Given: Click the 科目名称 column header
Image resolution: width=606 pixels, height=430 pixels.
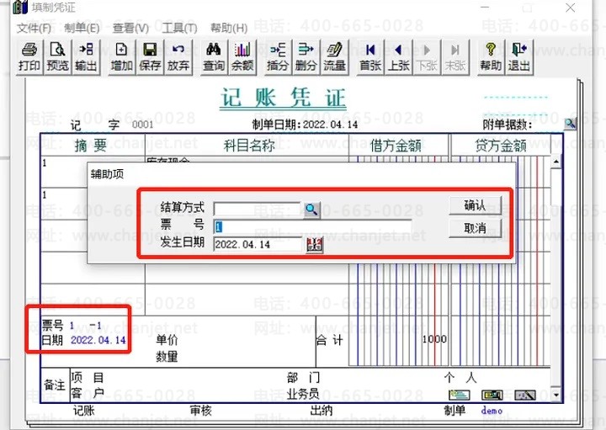Looking at the screenshot, I should tap(250, 146).
